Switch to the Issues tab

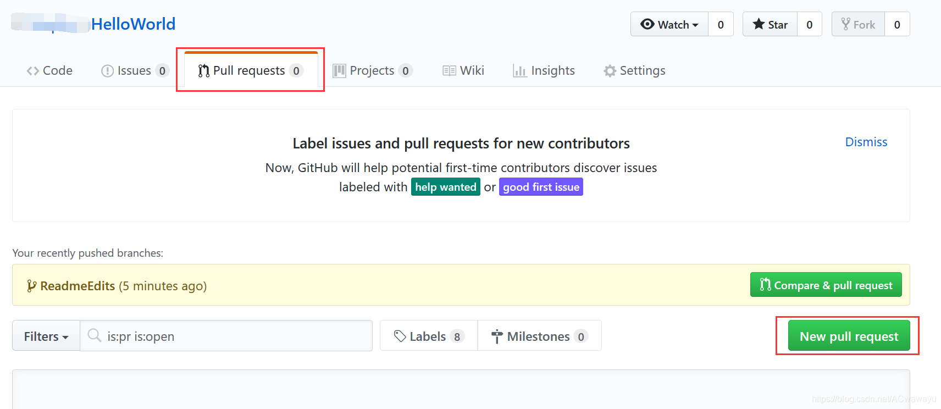coord(135,70)
